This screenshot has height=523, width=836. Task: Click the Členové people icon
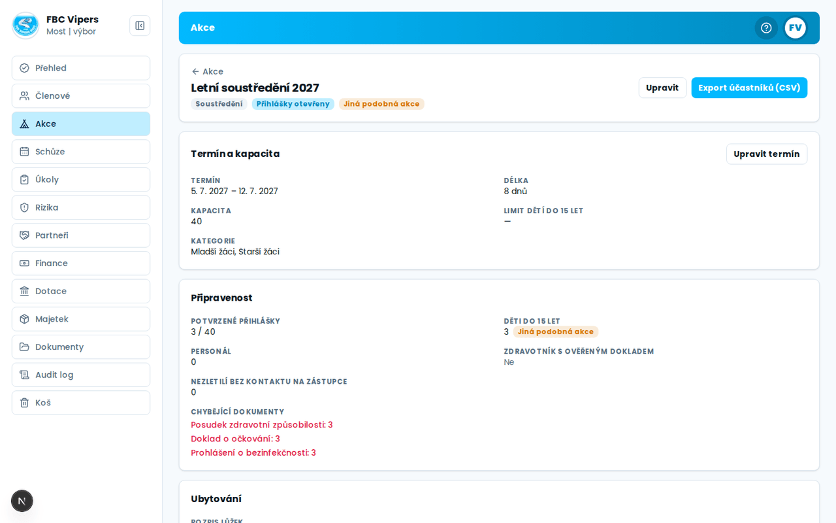[24, 96]
